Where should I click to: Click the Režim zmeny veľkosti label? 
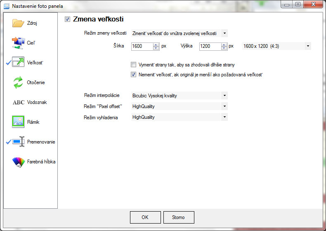pyautogui.click(x=105, y=33)
